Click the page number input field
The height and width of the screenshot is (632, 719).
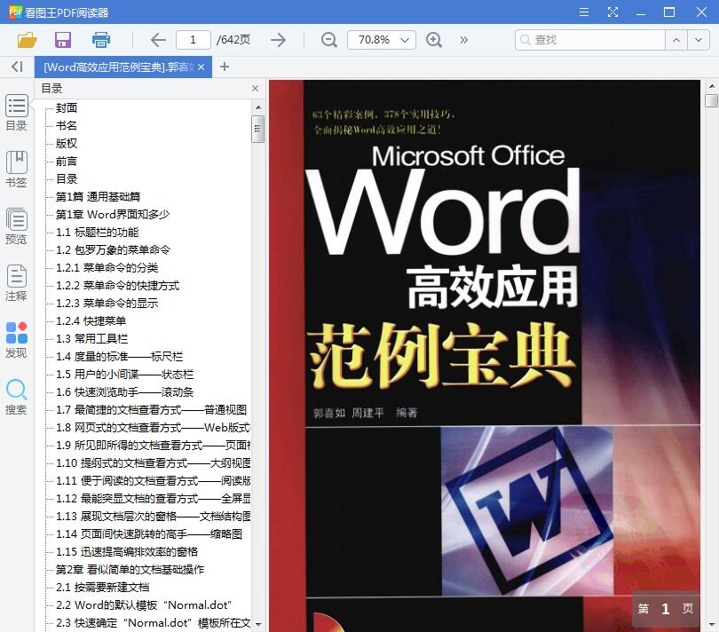[x=193, y=40]
